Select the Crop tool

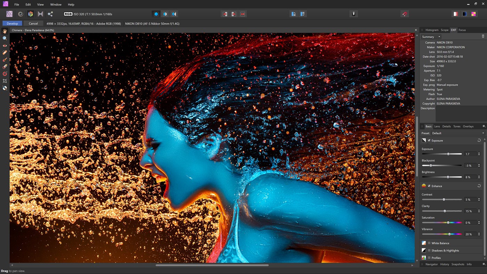[5, 81]
